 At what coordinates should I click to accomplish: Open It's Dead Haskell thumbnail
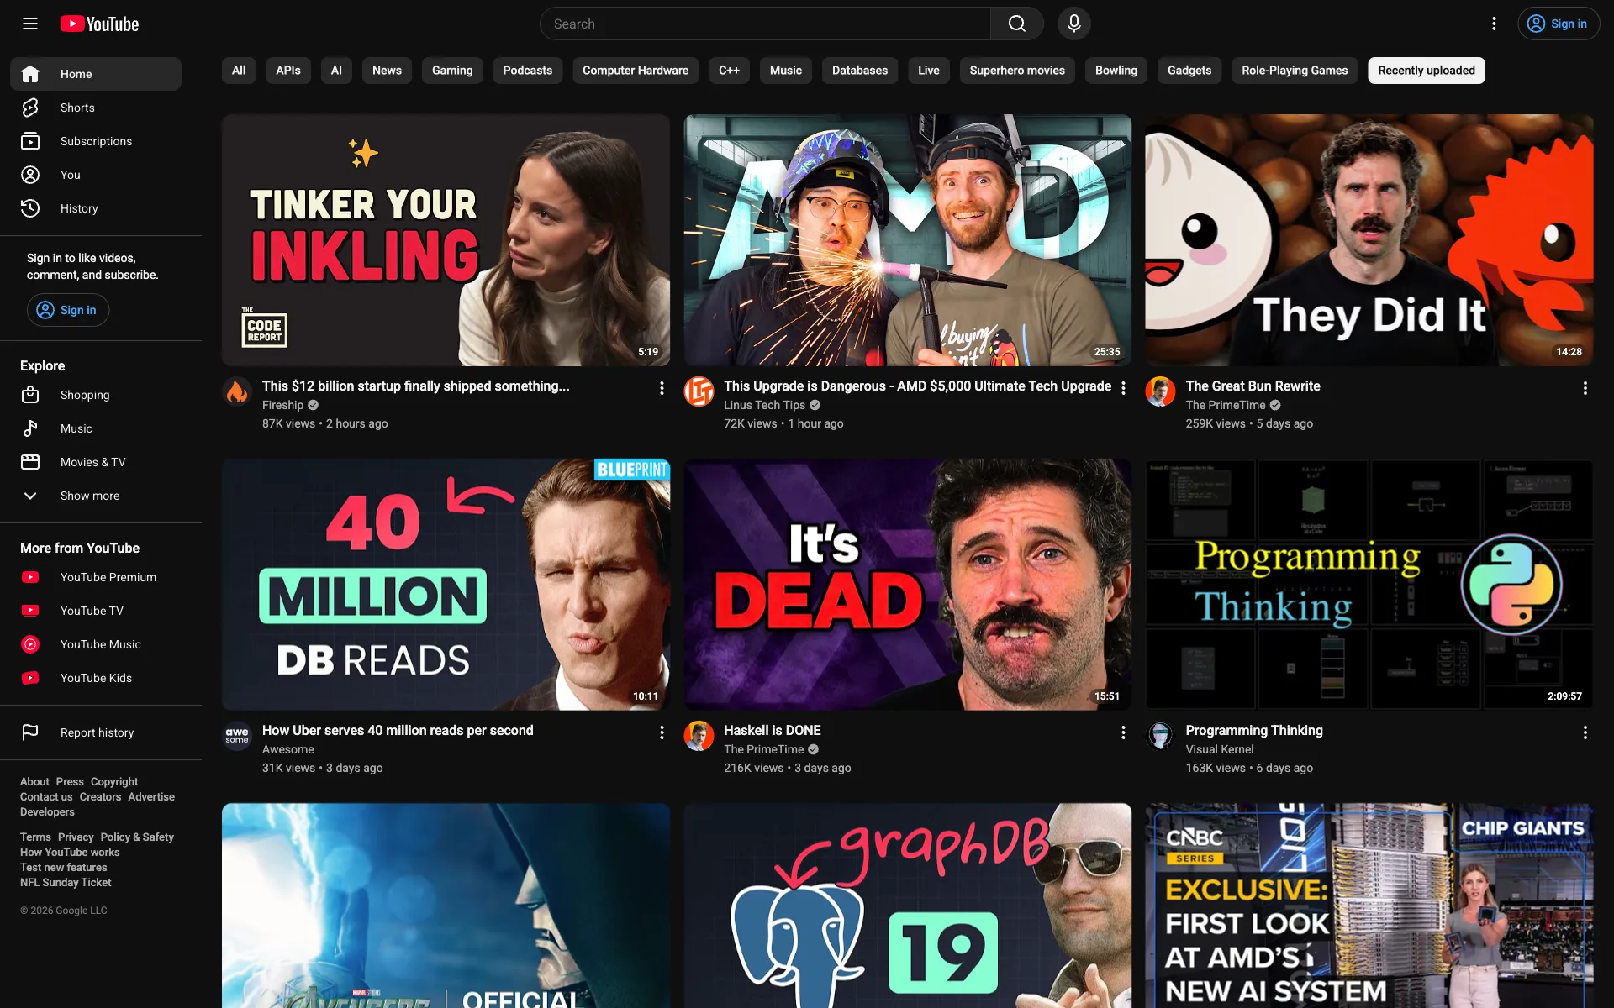point(907,585)
